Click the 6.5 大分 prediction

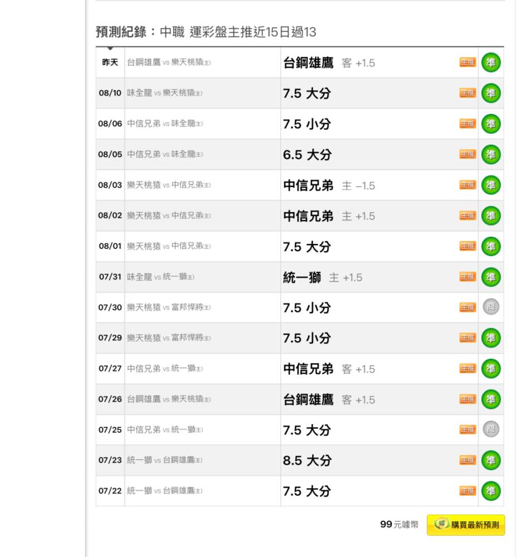point(308,154)
